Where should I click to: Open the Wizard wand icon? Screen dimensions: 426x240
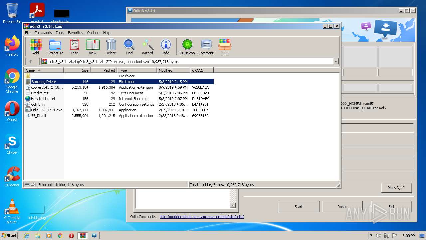click(x=147, y=47)
